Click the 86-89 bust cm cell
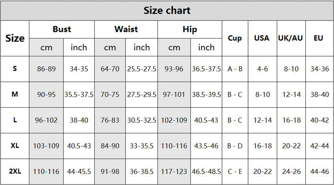Viewport: 334px width, 185px height. 46,69
